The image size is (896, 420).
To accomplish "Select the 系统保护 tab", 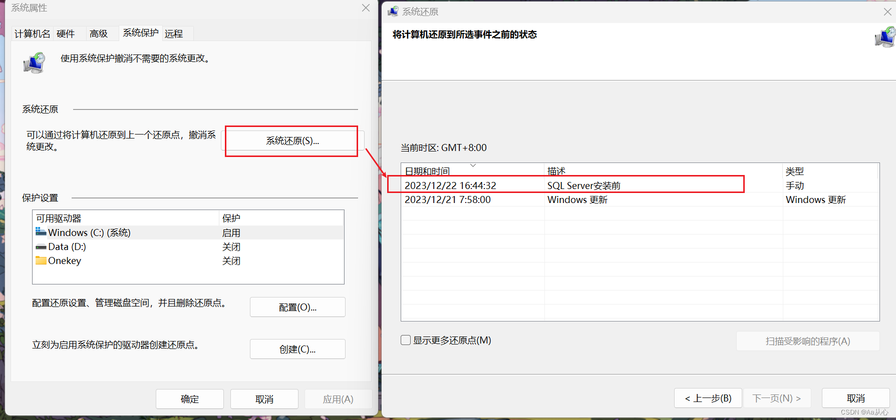I will pyautogui.click(x=141, y=32).
